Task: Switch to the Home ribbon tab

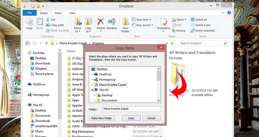Action: 44,13
